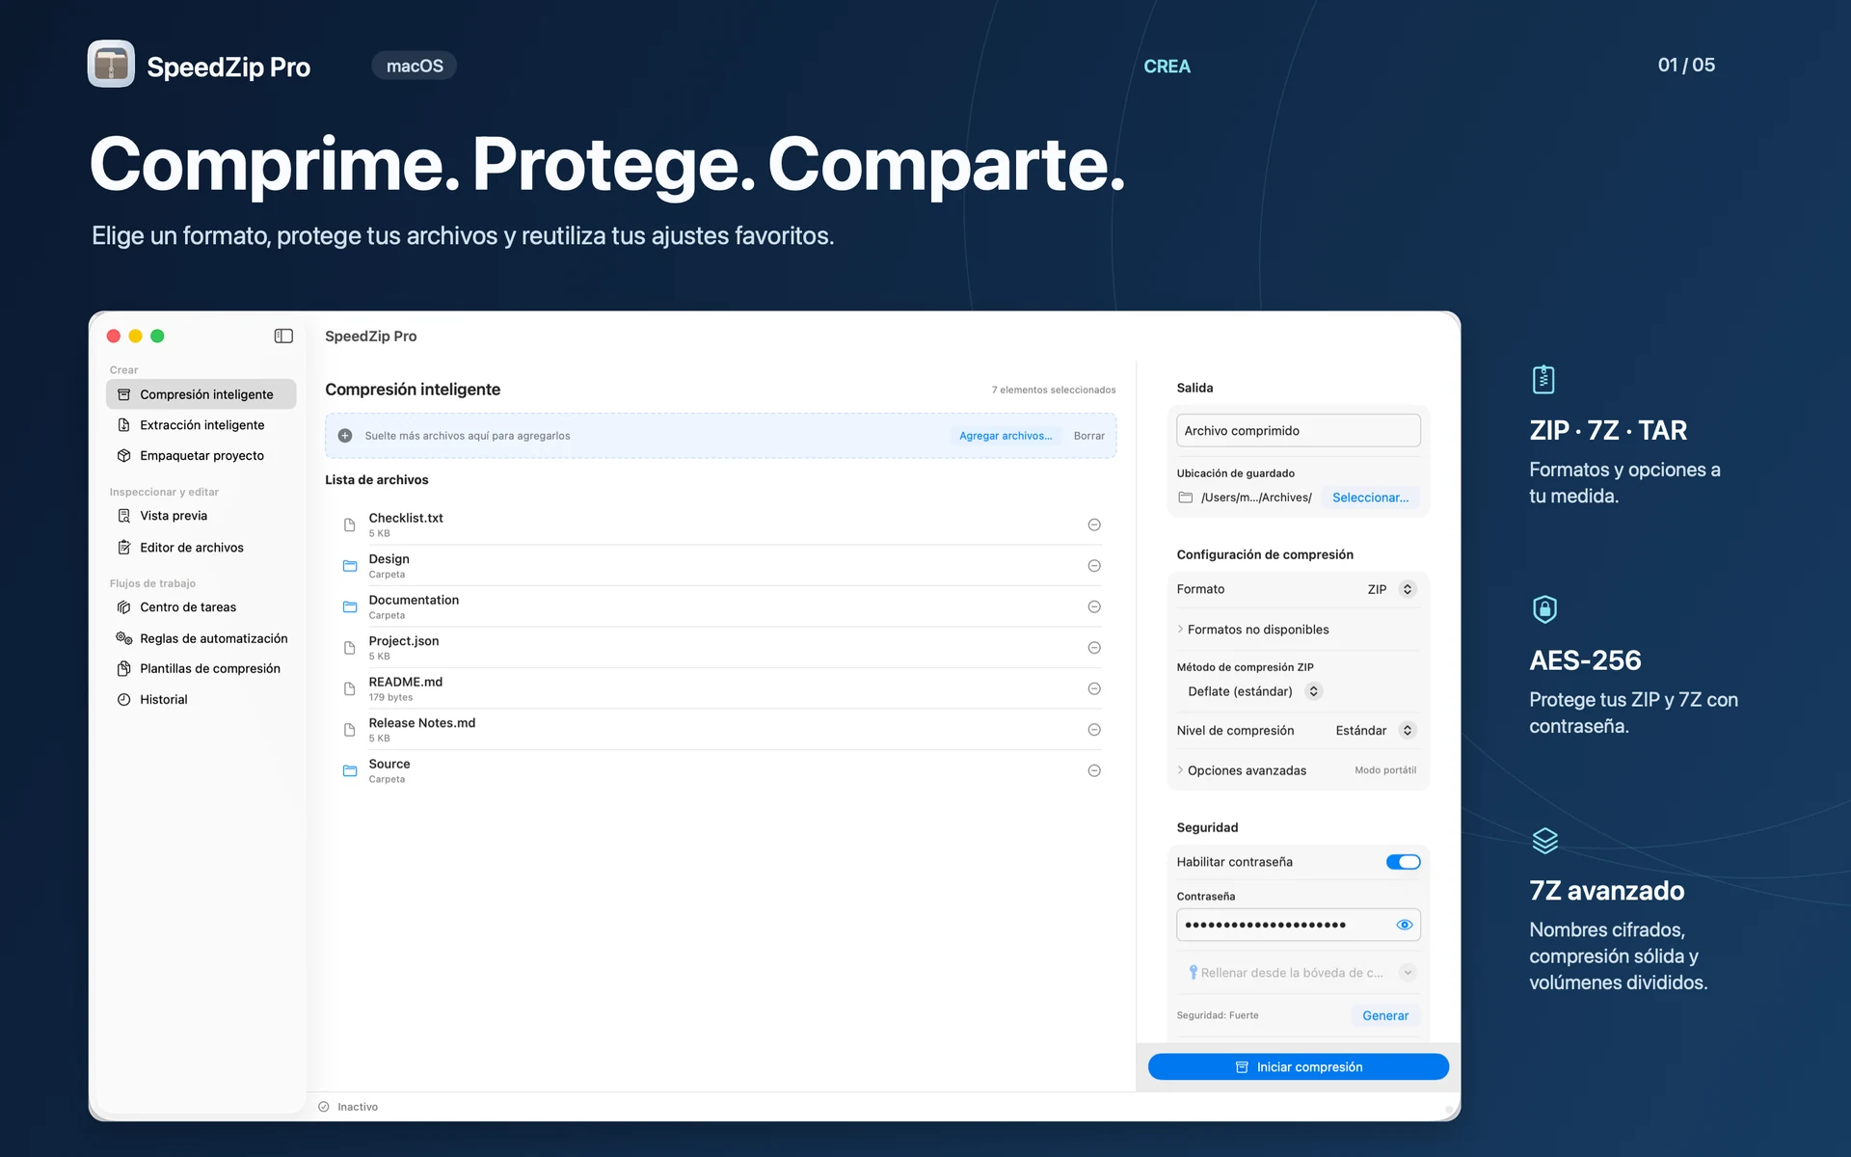Open Plantillas de compresión
The width and height of the screenshot is (1851, 1157).
pyautogui.click(x=201, y=668)
